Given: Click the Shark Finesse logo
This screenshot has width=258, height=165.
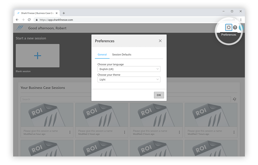Looking at the screenshot, I should [x=20, y=28].
